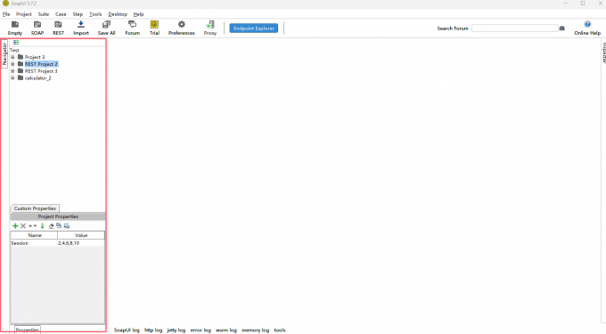Screen dimensions: 606x334
Task: Clear property values eraser icon
Action: click(51, 226)
